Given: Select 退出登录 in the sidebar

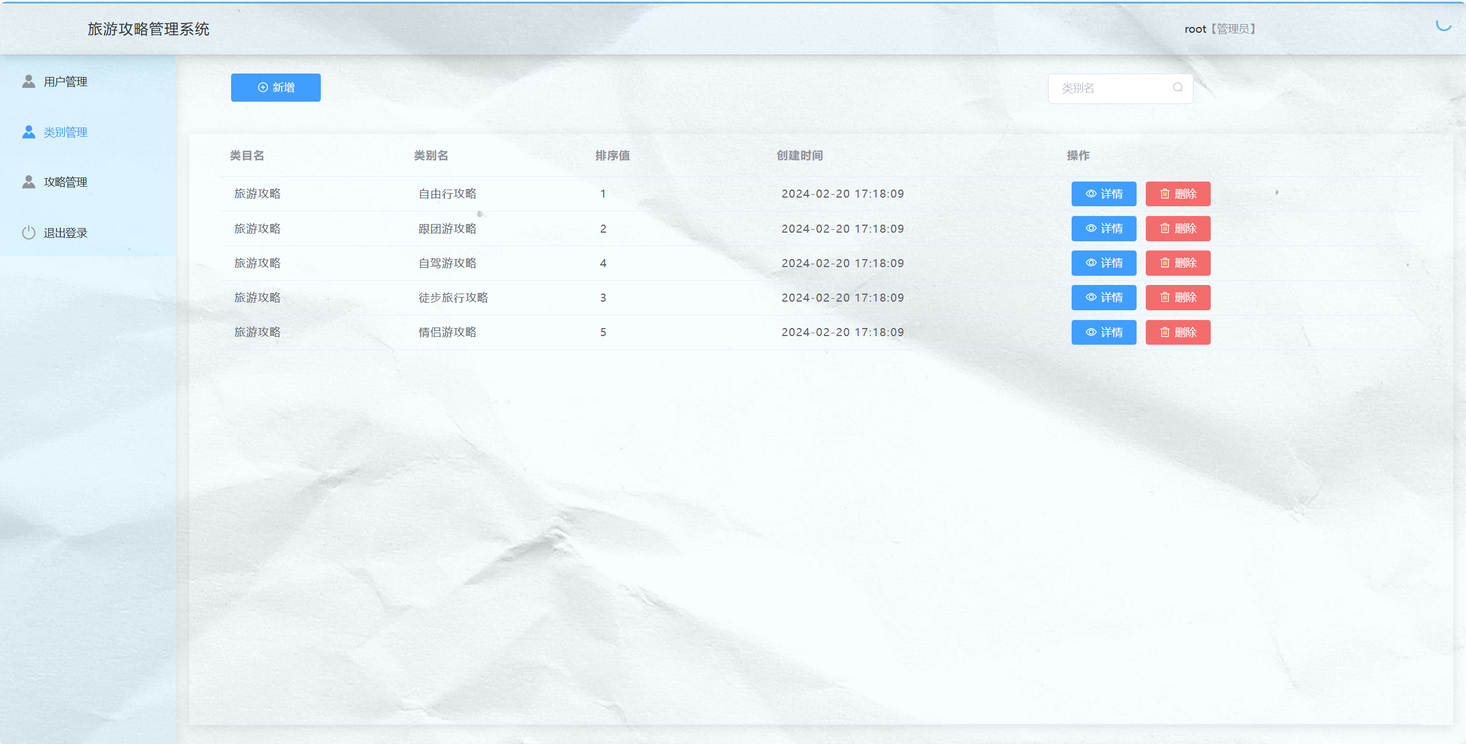Looking at the screenshot, I should click(x=65, y=233).
